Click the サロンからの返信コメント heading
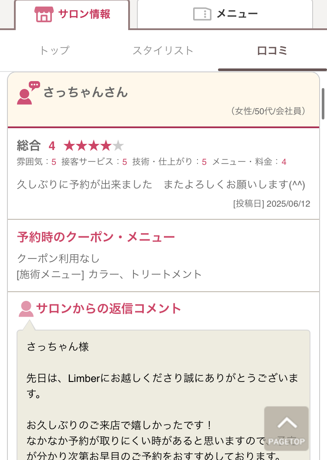The width and height of the screenshot is (327, 460). click(109, 309)
